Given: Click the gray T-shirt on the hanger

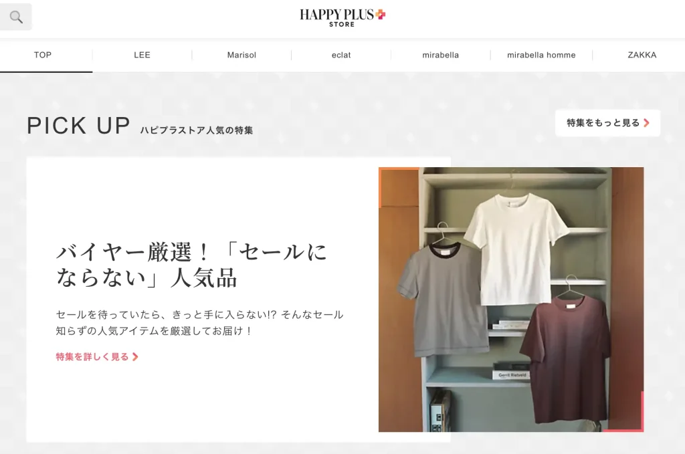Looking at the screenshot, I should [x=437, y=298].
